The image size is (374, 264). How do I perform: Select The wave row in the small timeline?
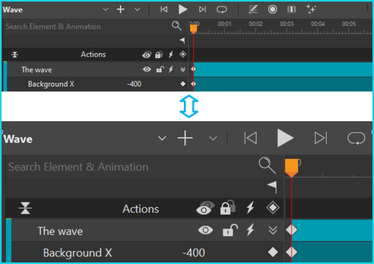97,70
